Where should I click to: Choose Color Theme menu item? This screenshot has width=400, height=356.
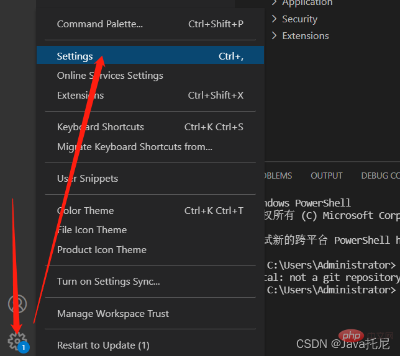(150, 211)
